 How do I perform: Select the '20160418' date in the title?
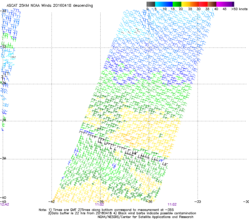coord(62,5)
